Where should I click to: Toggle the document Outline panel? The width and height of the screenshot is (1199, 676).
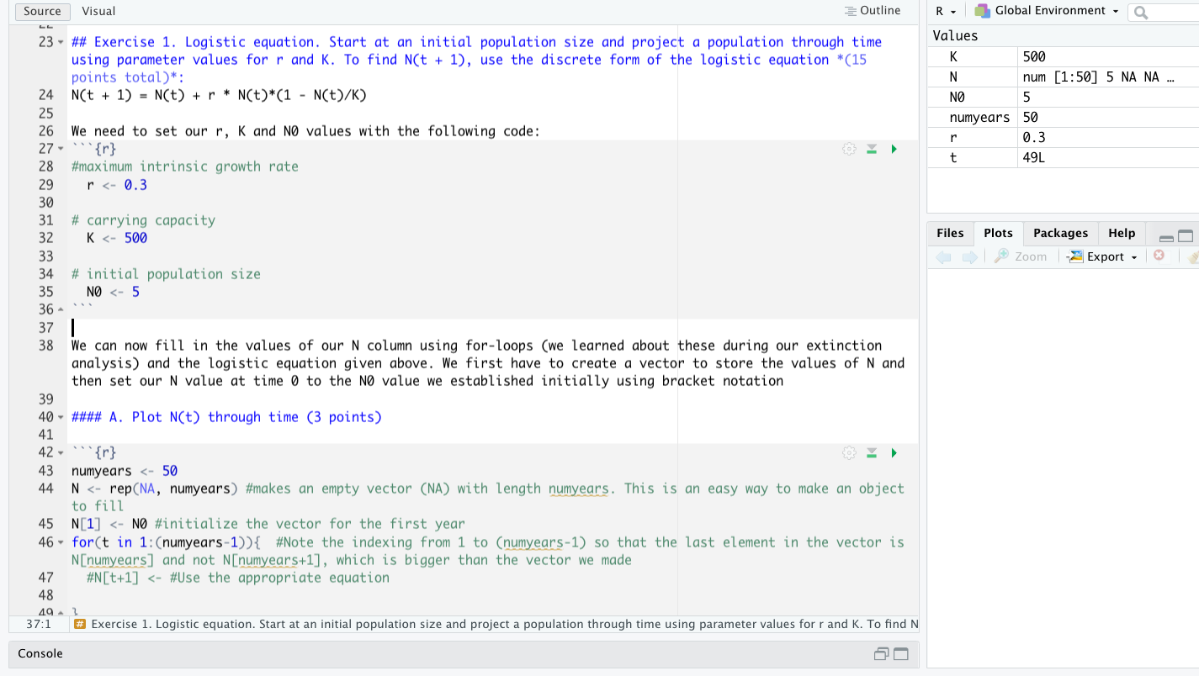tap(873, 11)
